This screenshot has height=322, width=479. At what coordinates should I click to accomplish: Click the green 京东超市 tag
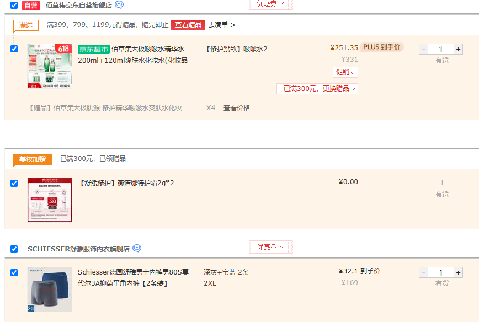coord(93,49)
